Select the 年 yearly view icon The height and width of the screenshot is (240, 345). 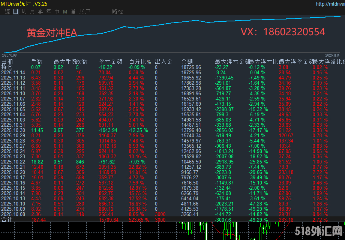pyautogui.click(x=48, y=12)
